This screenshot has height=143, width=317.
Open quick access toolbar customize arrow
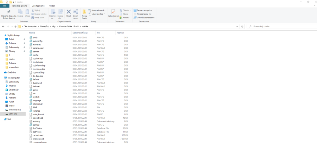pos(14,2)
